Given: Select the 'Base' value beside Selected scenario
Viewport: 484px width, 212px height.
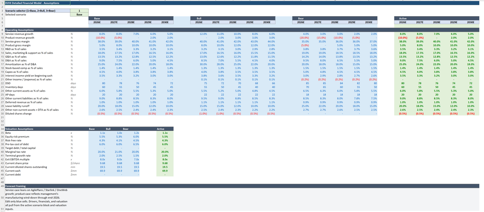Looking at the screenshot, I should 79,14.
